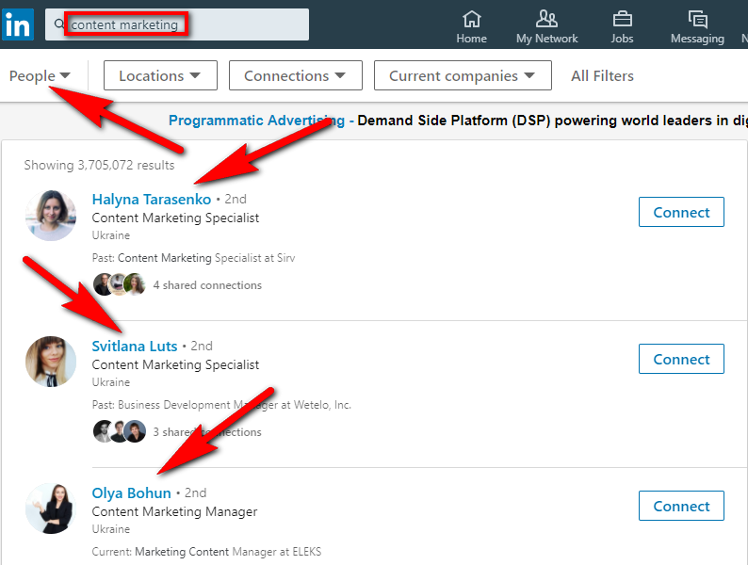
Task: Focus the content marketing search field
Action: (x=177, y=24)
